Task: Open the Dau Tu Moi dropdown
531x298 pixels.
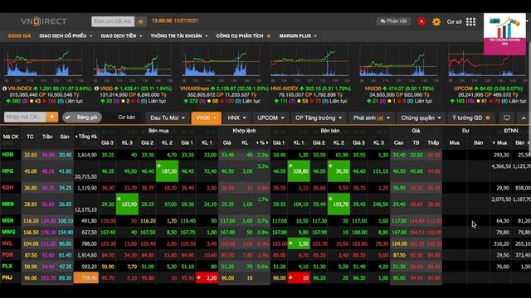Action: pos(168,118)
